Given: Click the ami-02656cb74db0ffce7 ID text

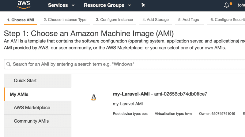Looking at the screenshot, I should click(181, 94).
